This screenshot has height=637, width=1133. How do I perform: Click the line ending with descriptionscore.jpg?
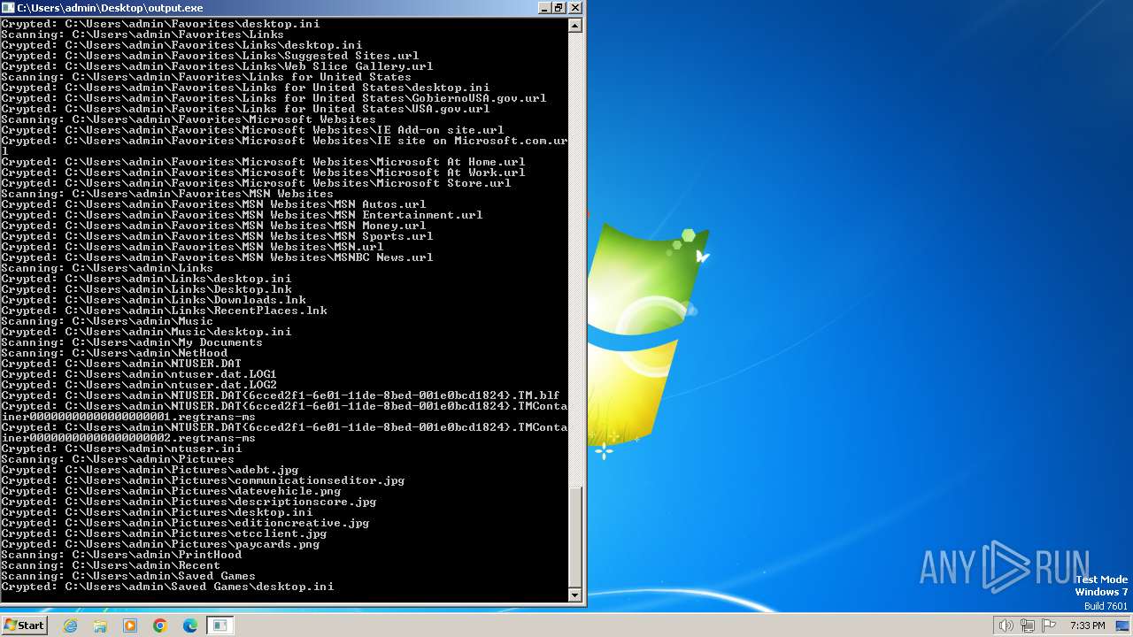pyautogui.click(x=189, y=502)
